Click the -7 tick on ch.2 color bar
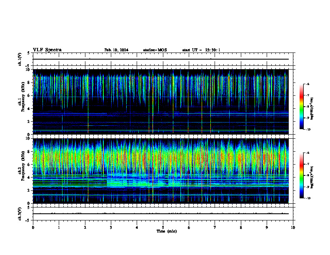330x255 pixels. click(x=307, y=164)
